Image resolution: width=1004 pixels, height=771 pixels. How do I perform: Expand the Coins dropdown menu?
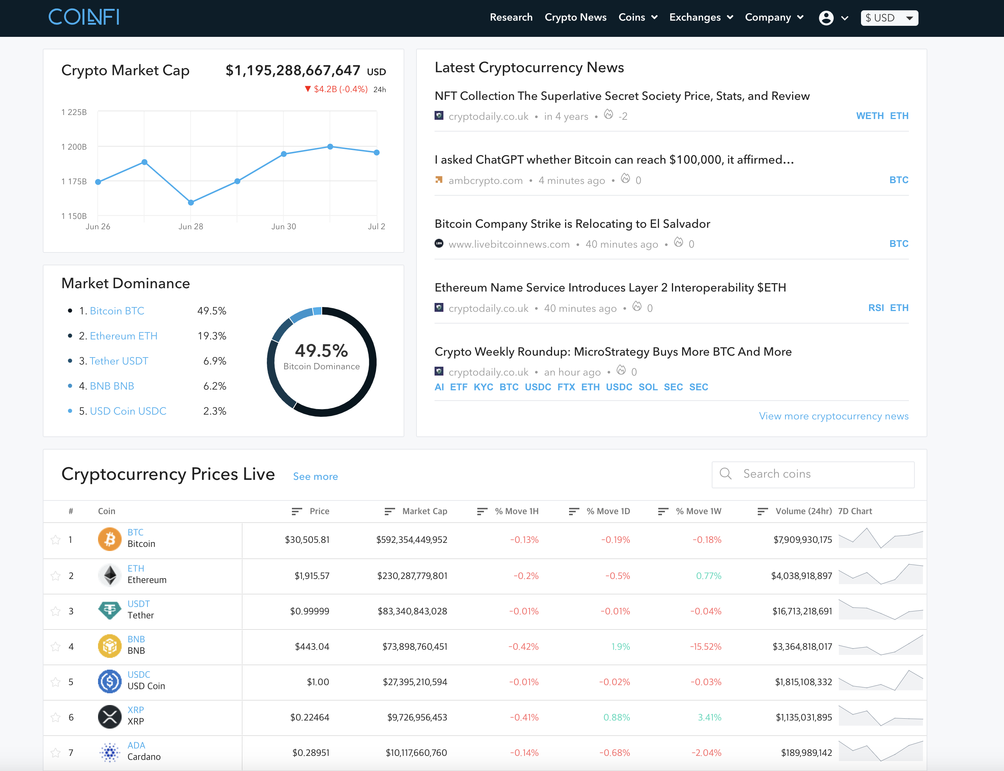coord(638,17)
